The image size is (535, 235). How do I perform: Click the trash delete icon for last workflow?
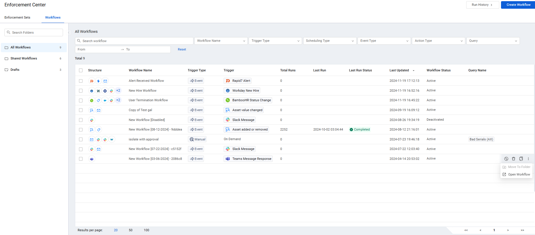[x=514, y=159]
